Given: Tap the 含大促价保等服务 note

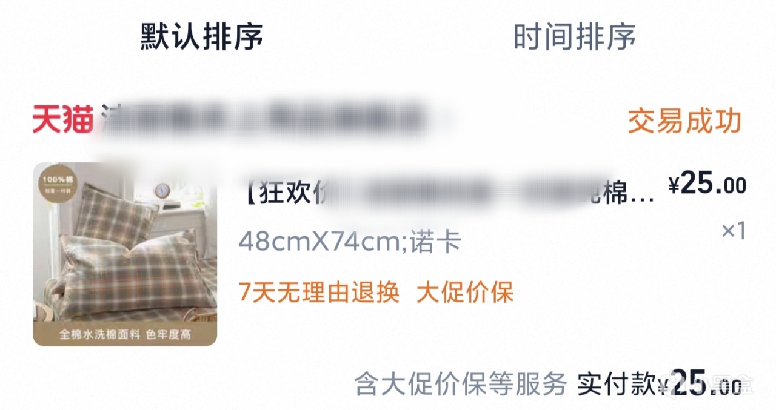Looking at the screenshot, I should (x=460, y=385).
